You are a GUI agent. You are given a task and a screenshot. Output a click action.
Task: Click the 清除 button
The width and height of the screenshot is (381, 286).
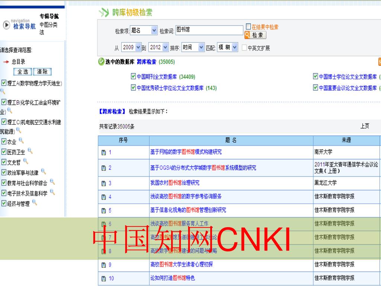42,71
